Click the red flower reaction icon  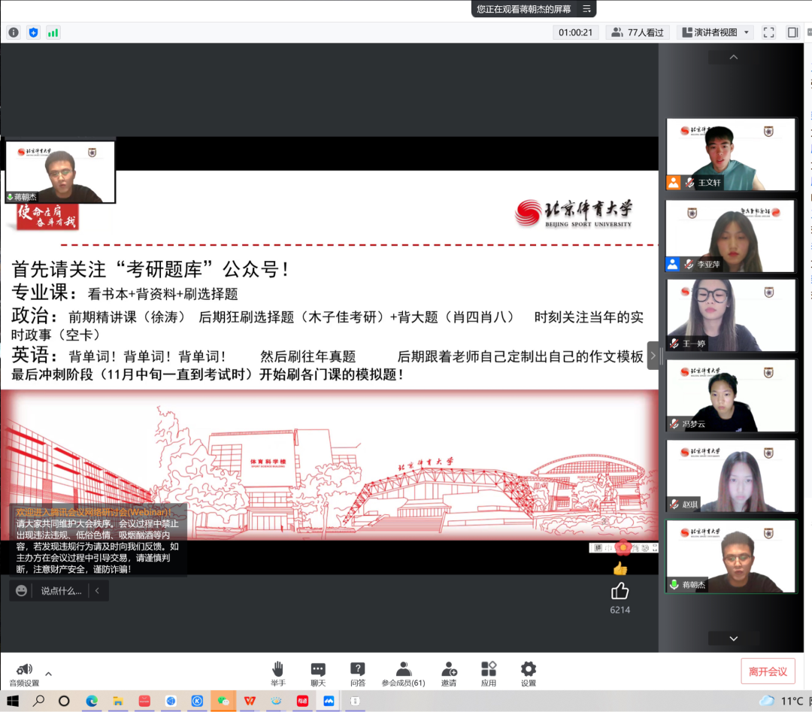[x=623, y=547]
